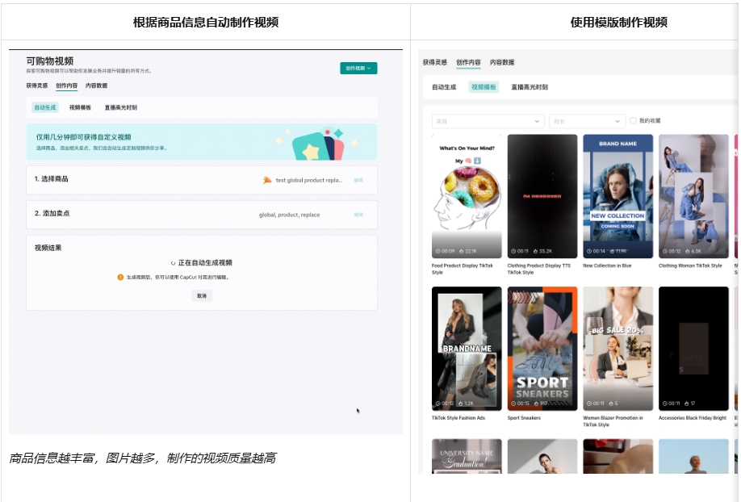Click the 编辑 link in 选择商品 row
Image resolution: width=741 pixels, height=502 pixels.
(358, 180)
